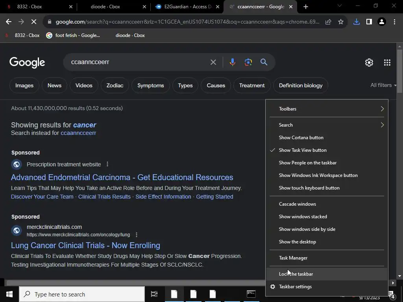Open the All filters dropdown
This screenshot has width=403, height=302.
383,85
